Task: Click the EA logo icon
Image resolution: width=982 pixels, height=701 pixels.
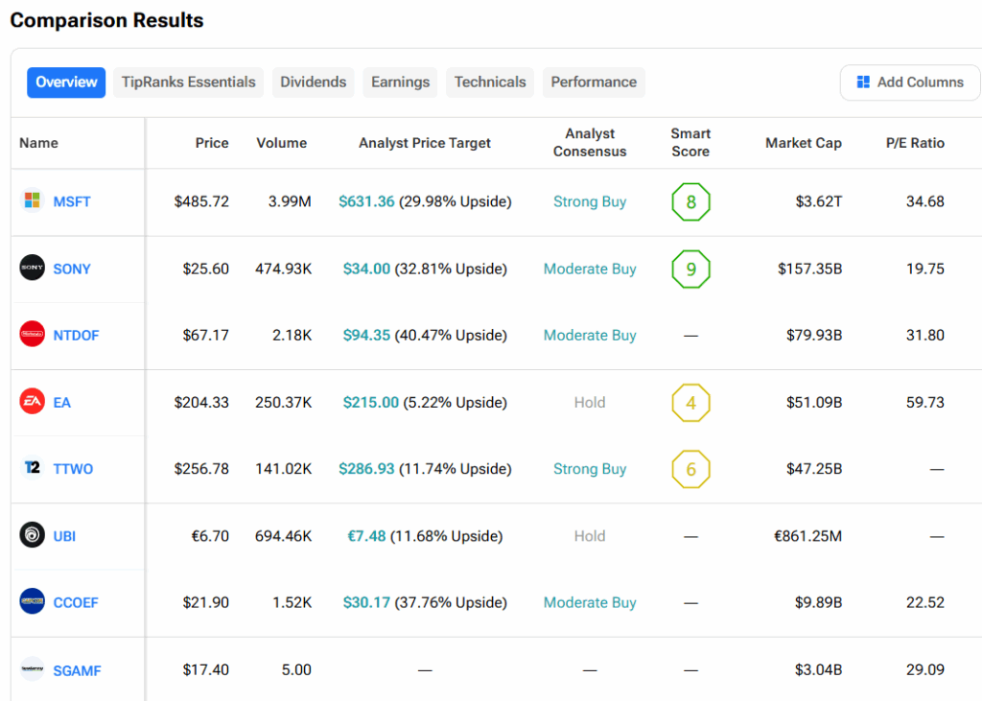Action: coord(32,402)
